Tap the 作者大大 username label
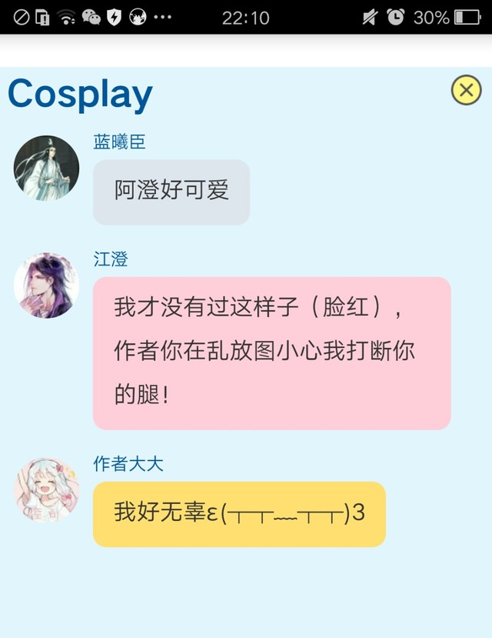492x638 pixels. click(128, 463)
